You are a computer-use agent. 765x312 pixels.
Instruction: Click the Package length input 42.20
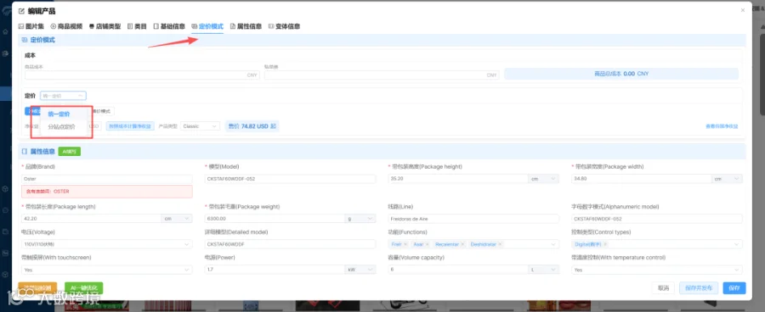[91, 219]
